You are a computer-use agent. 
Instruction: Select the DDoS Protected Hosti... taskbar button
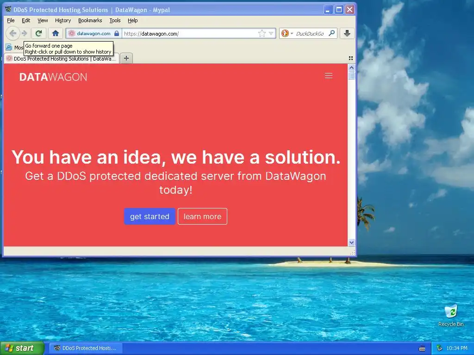click(86, 348)
